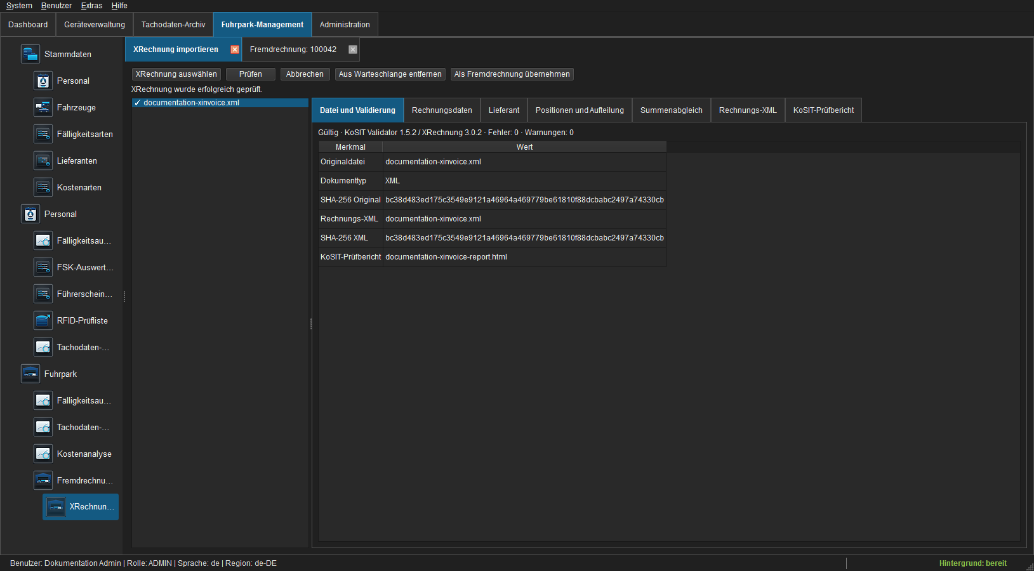The image size is (1034, 571).
Task: Open the Extras menu
Action: [x=91, y=6]
